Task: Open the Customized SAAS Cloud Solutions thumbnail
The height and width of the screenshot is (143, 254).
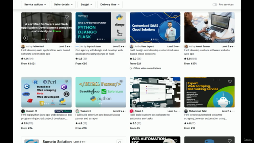Action: [x=155, y=27]
